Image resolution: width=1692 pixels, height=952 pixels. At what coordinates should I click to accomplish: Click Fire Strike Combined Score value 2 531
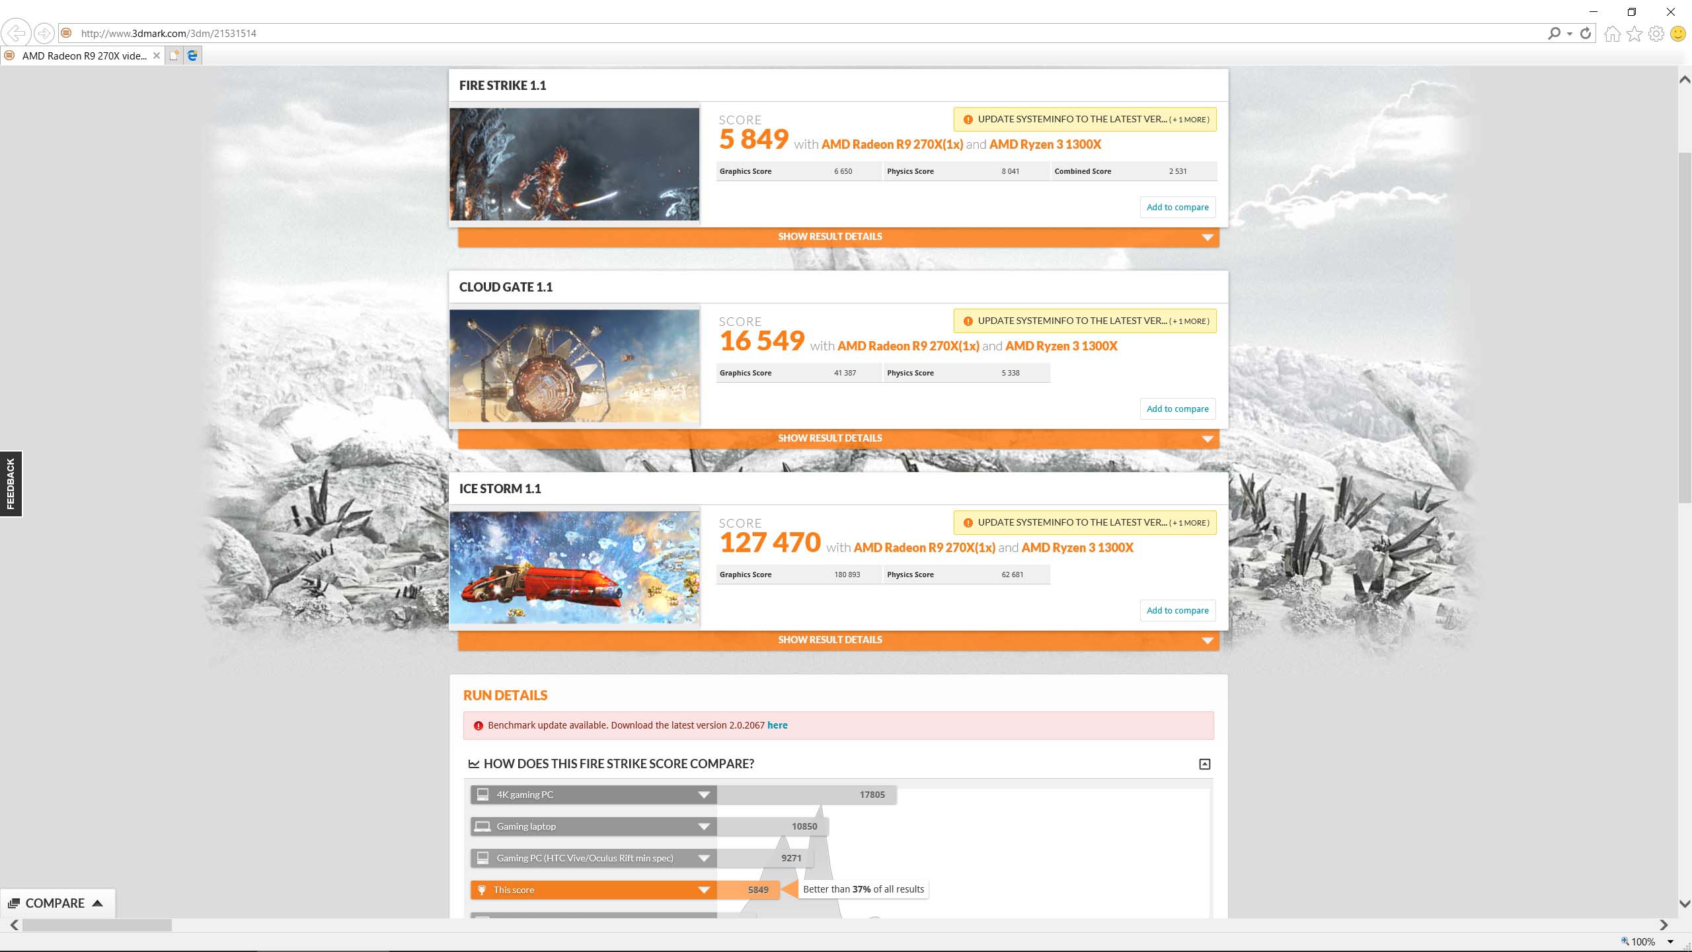1178,171
